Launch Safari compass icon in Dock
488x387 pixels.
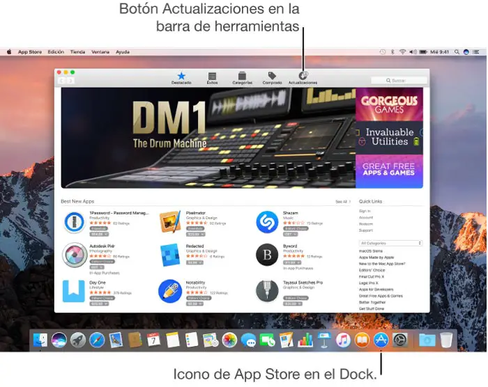pyautogui.click(x=97, y=340)
